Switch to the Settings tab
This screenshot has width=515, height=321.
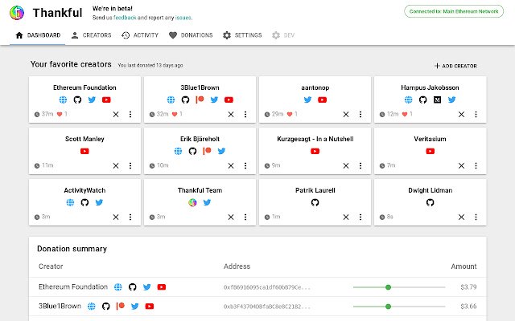(242, 35)
